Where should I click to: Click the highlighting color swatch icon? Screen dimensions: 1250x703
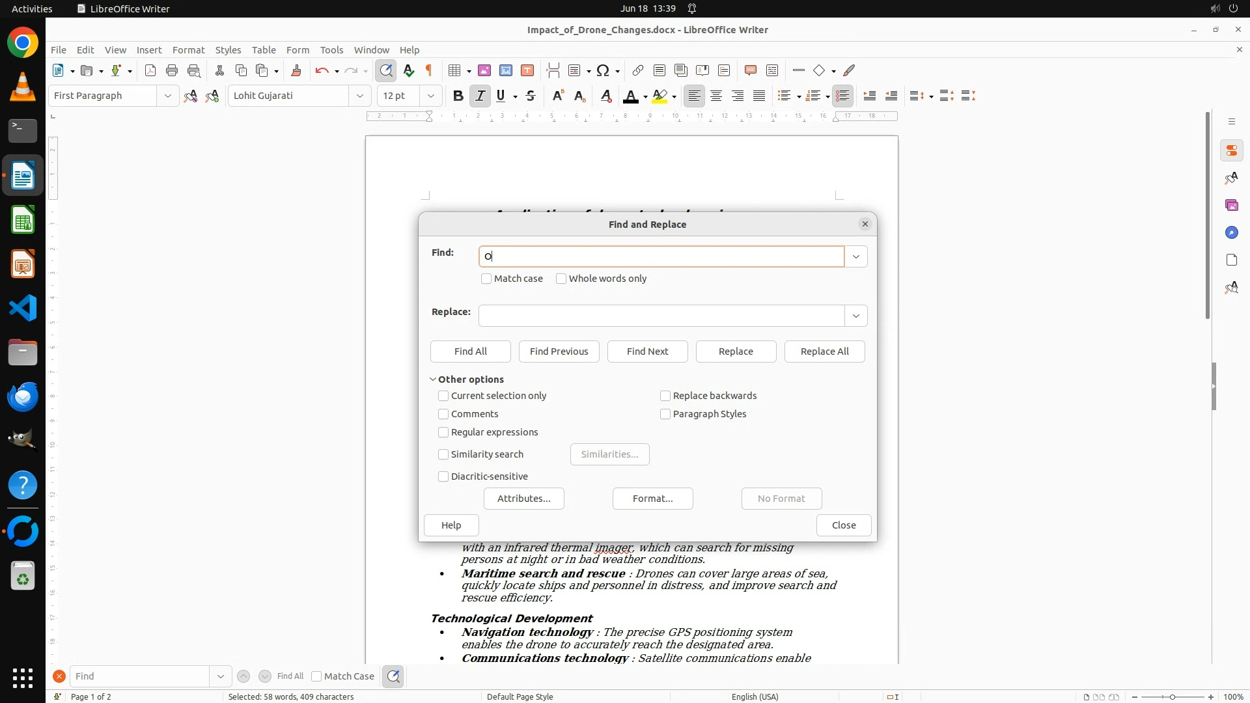pos(660,96)
